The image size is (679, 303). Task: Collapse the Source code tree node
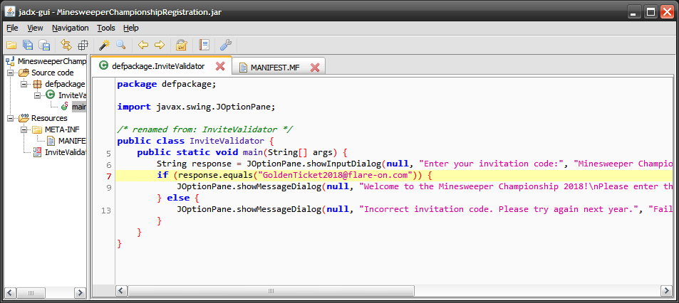(x=10, y=73)
